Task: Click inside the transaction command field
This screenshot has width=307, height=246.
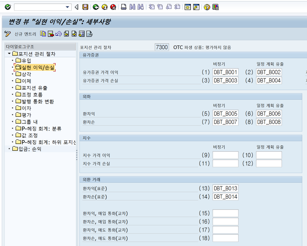Action: click(x=40, y=7)
